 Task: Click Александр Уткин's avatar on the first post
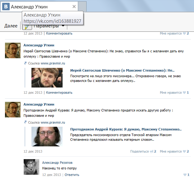pos(13,50)
